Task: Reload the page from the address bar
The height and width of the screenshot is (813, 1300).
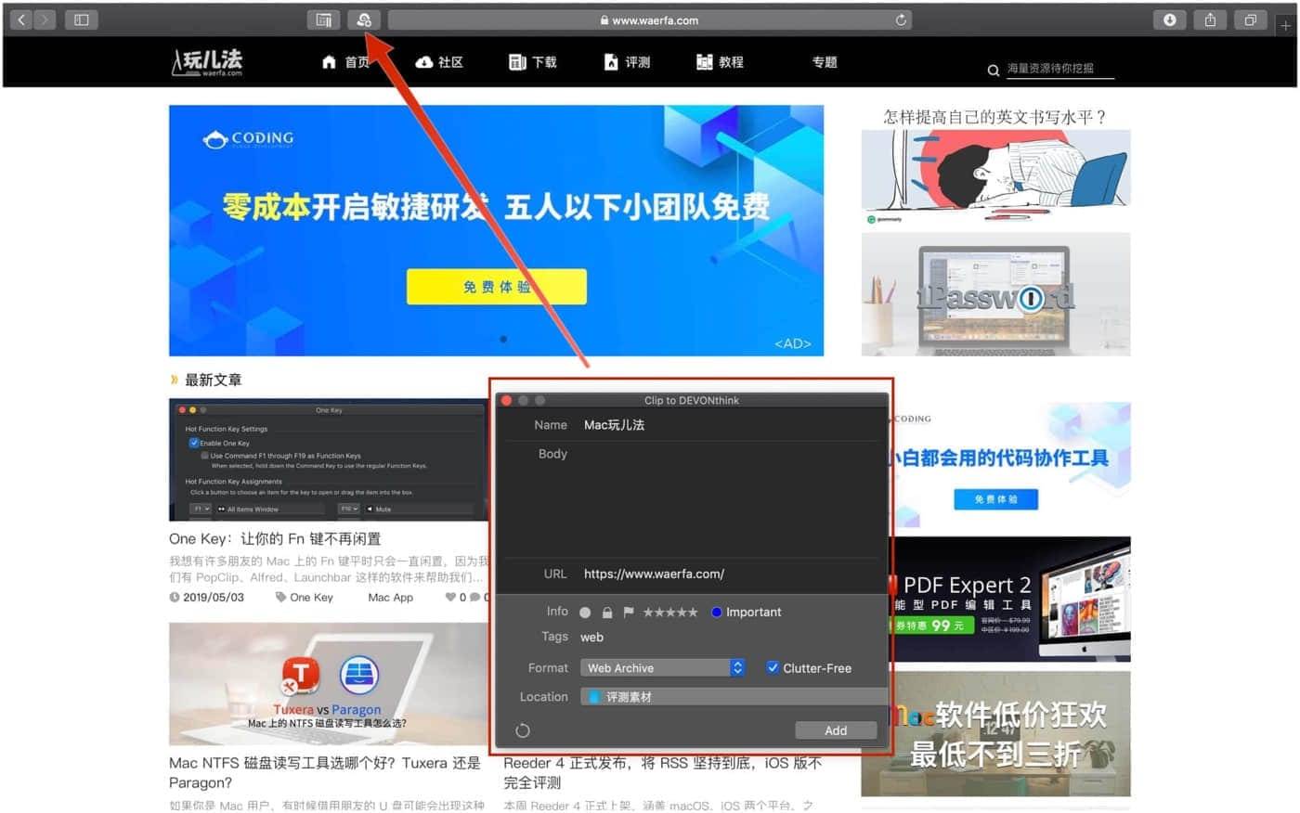Action: [x=900, y=19]
